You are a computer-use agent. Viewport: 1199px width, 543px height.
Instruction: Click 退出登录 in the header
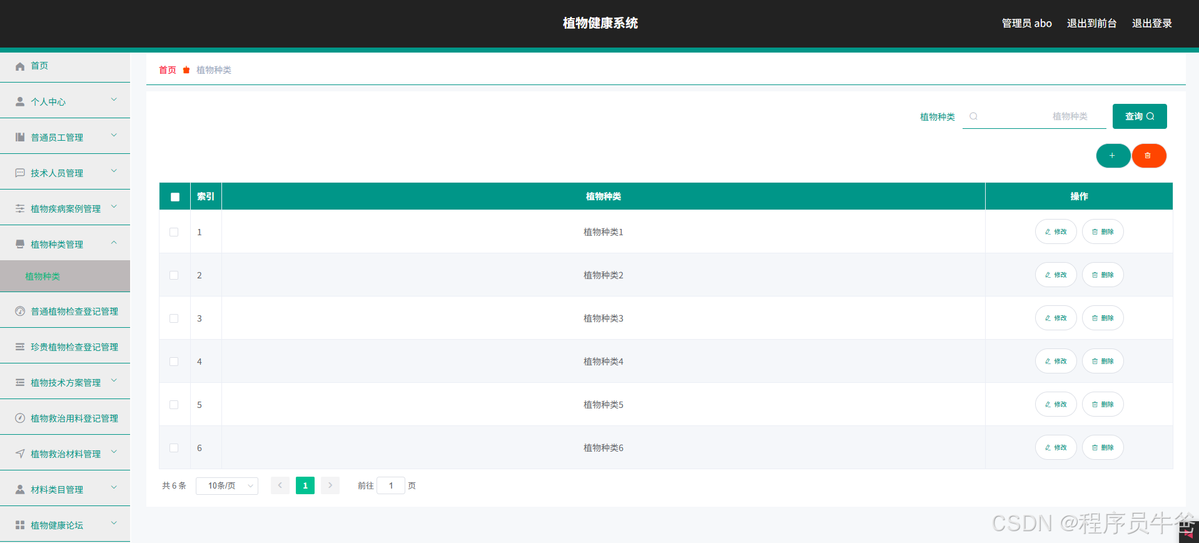click(1151, 23)
